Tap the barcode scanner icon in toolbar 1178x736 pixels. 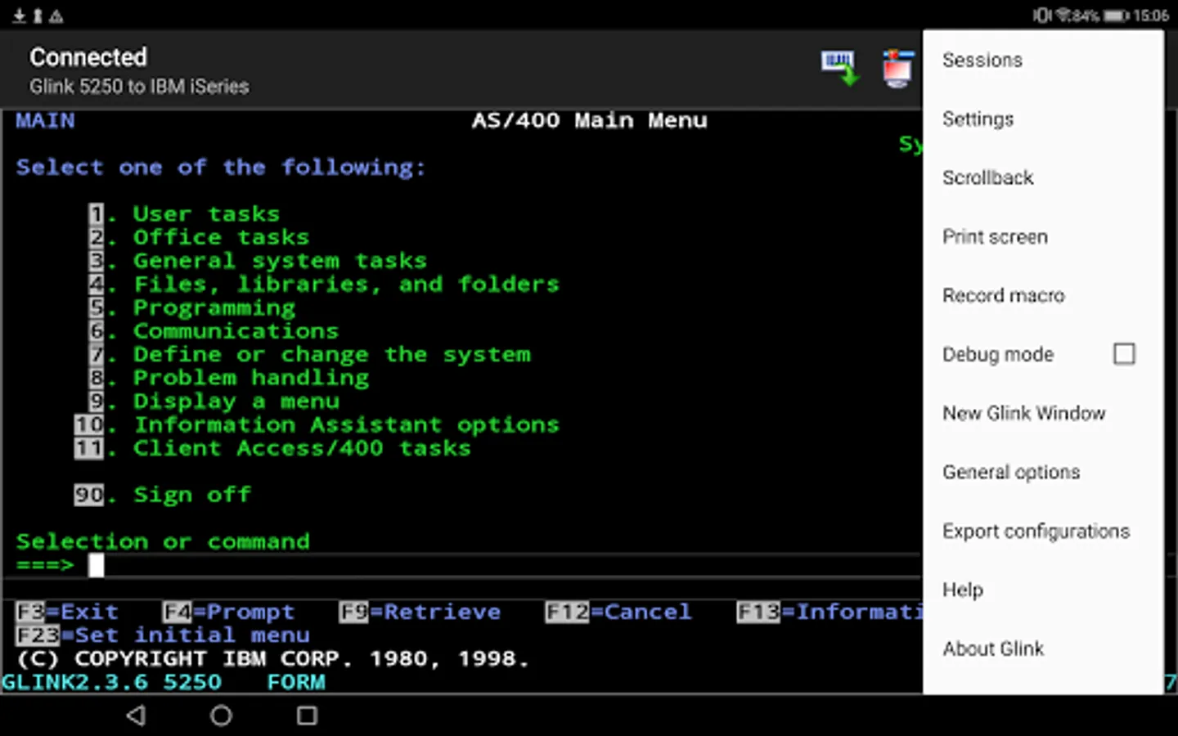839,69
